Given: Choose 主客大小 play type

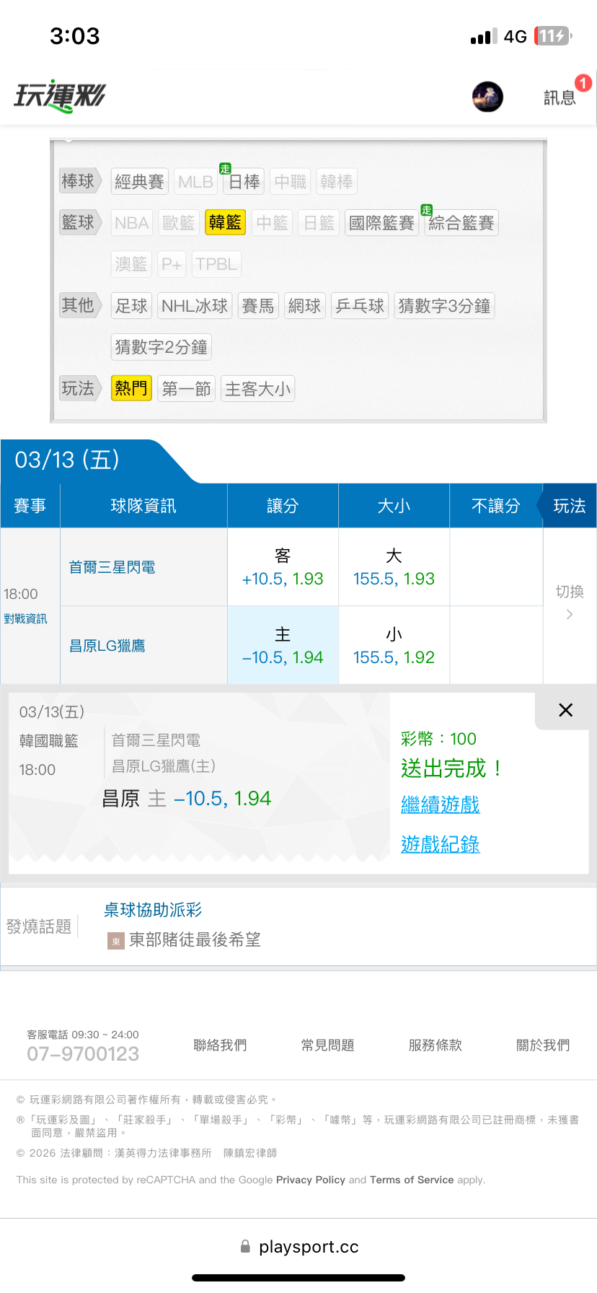Looking at the screenshot, I should click(257, 389).
